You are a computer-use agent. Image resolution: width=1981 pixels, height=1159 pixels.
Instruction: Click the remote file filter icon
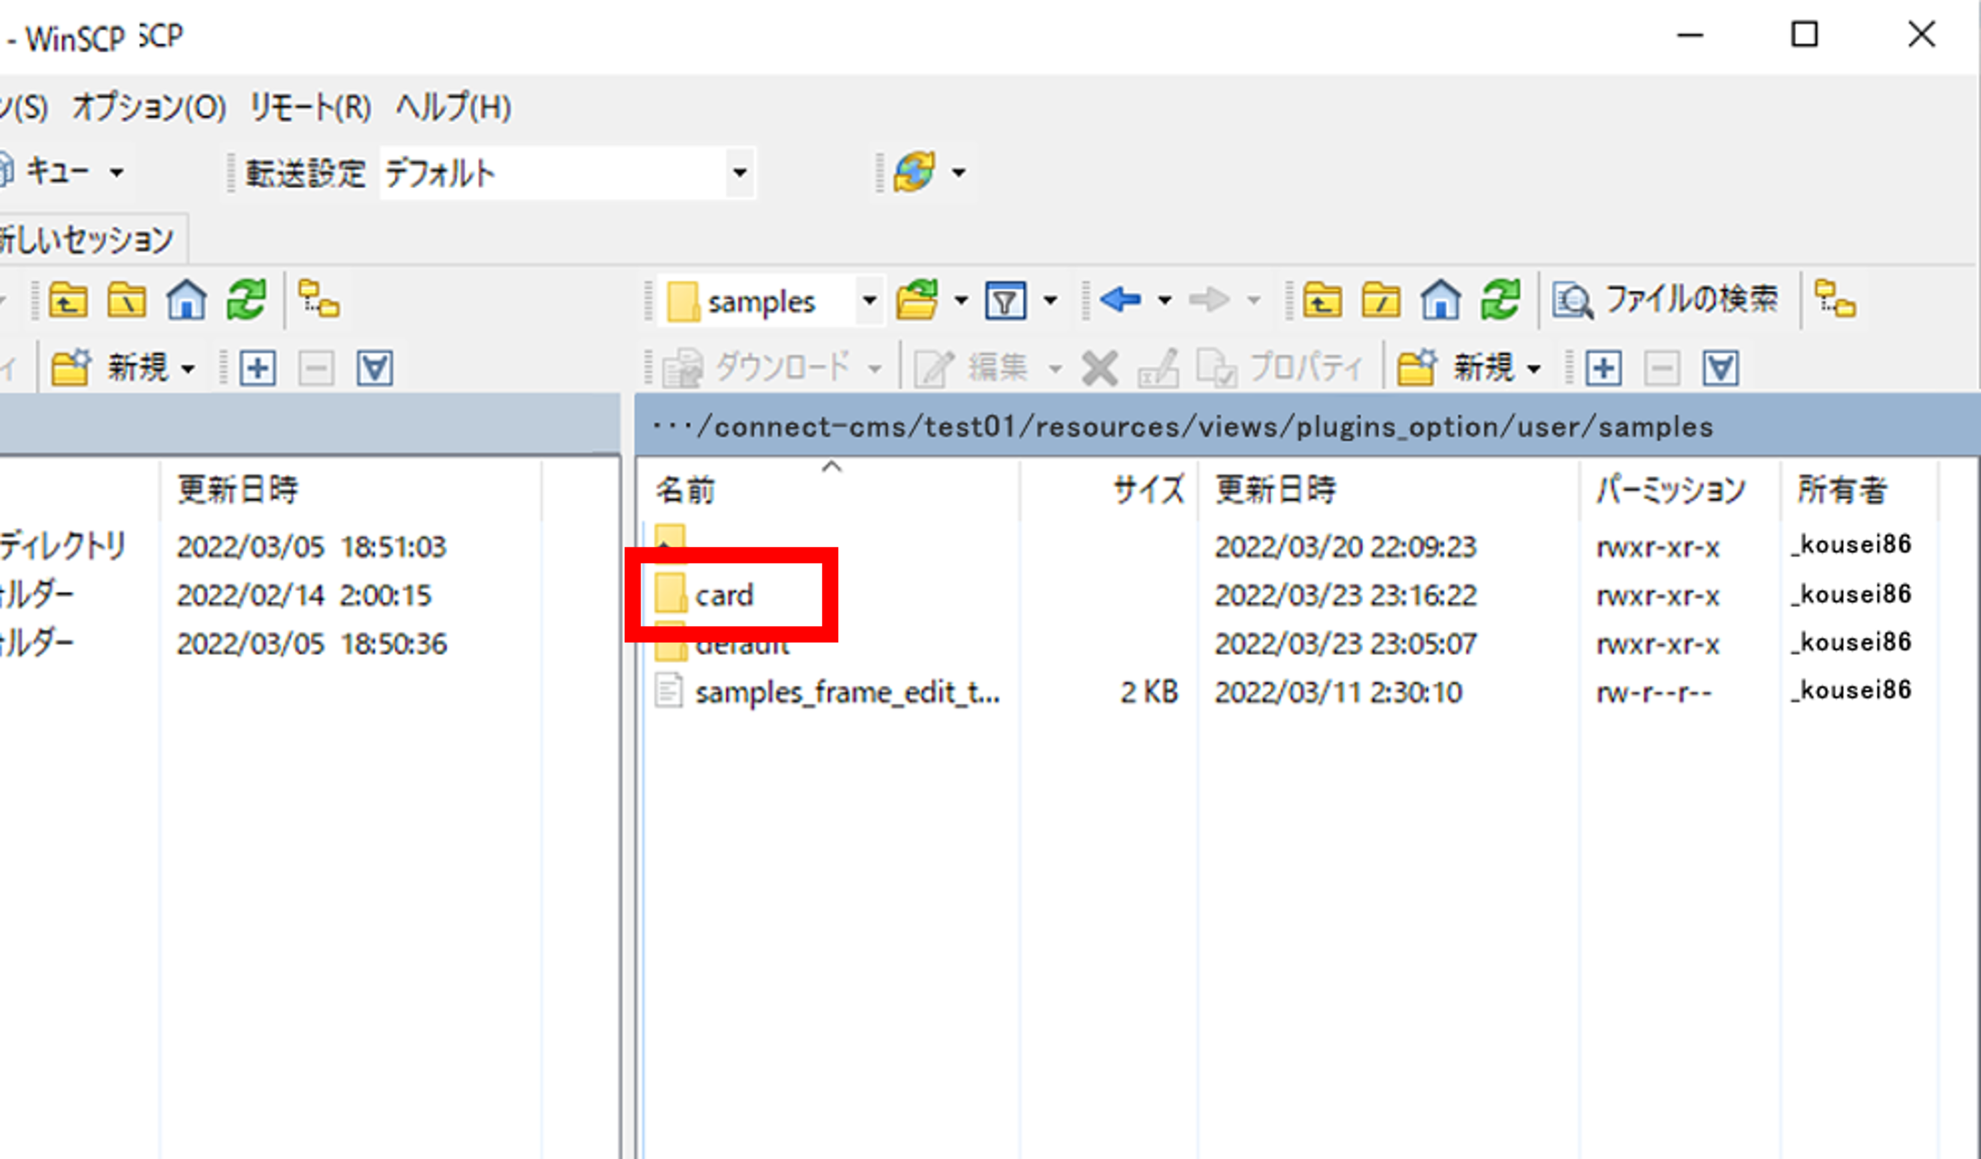[1006, 300]
